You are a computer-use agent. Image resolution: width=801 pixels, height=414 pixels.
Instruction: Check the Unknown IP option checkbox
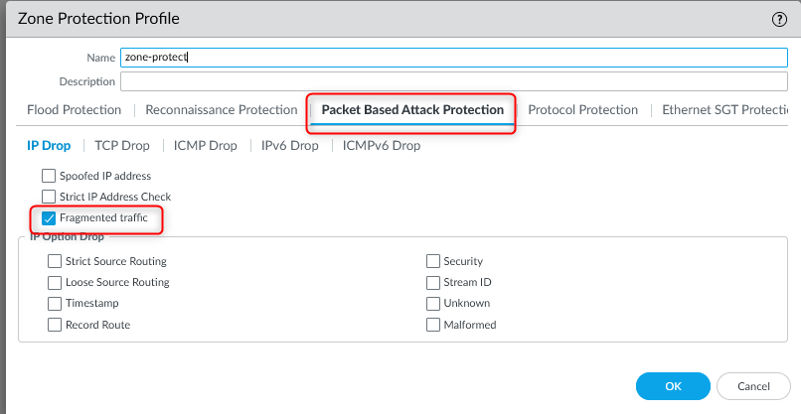pos(433,303)
